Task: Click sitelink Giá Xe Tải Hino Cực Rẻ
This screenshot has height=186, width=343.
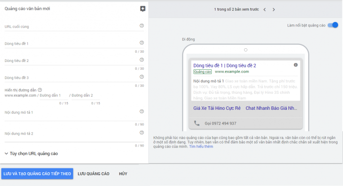Action: [x=217, y=108]
